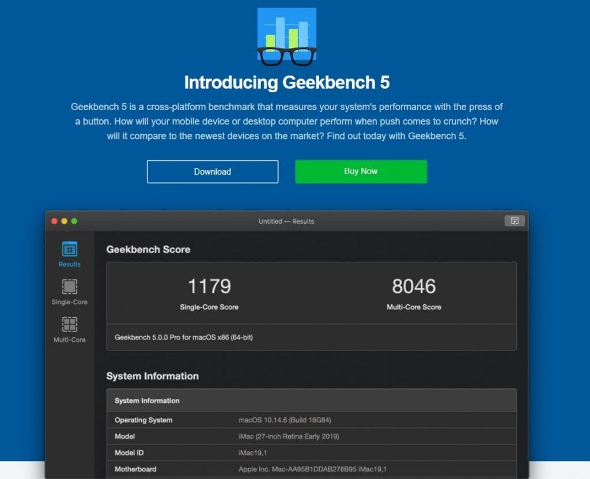This screenshot has width=590, height=479.
Task: Click the upload results icon in title bar
Action: (515, 221)
